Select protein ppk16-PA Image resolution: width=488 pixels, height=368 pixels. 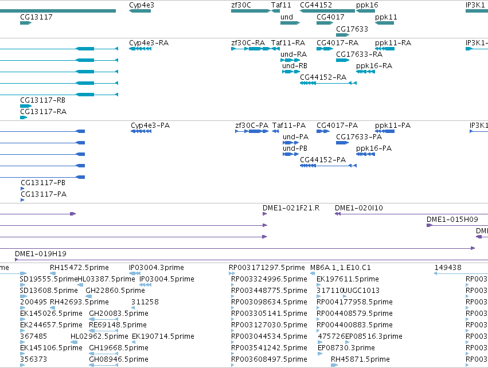click(x=365, y=154)
